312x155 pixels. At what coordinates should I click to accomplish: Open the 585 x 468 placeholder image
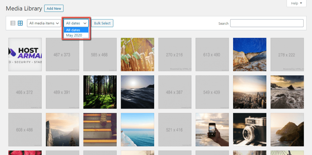tap(100, 55)
